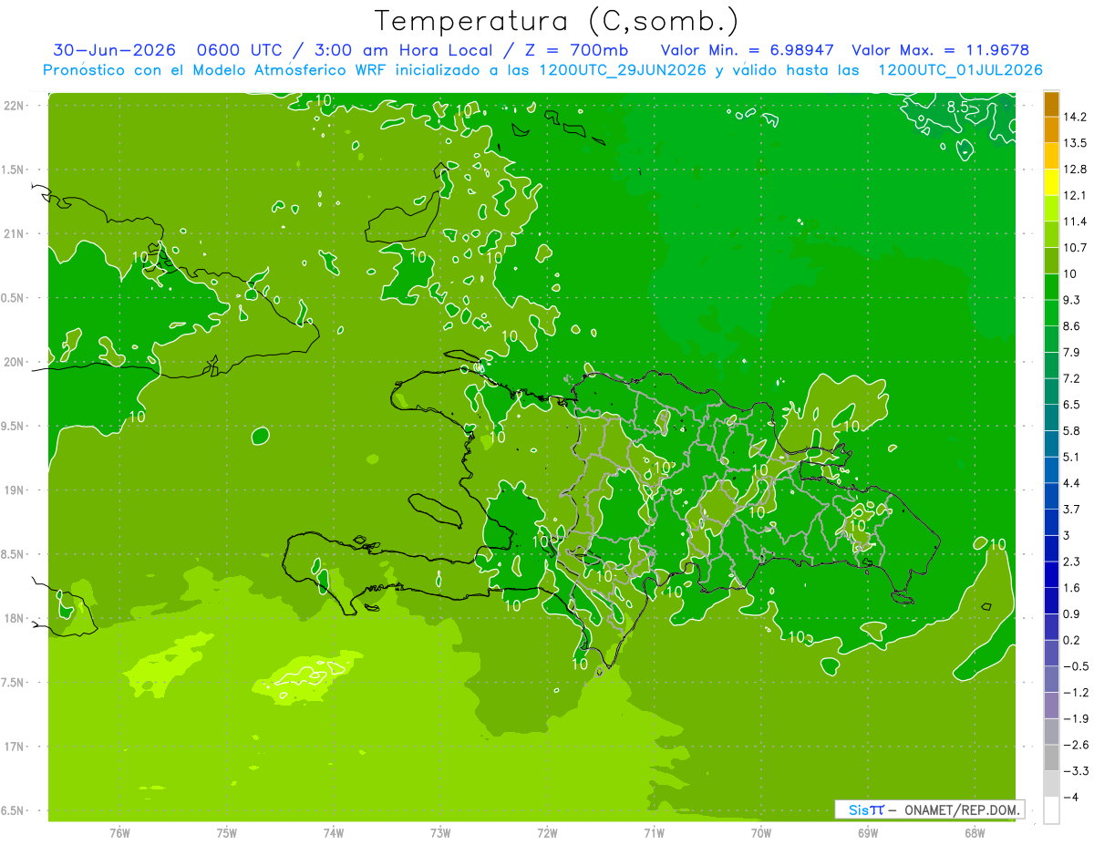Click the "14.2" colorbar value
The width and height of the screenshot is (1094, 845).
click(1075, 117)
